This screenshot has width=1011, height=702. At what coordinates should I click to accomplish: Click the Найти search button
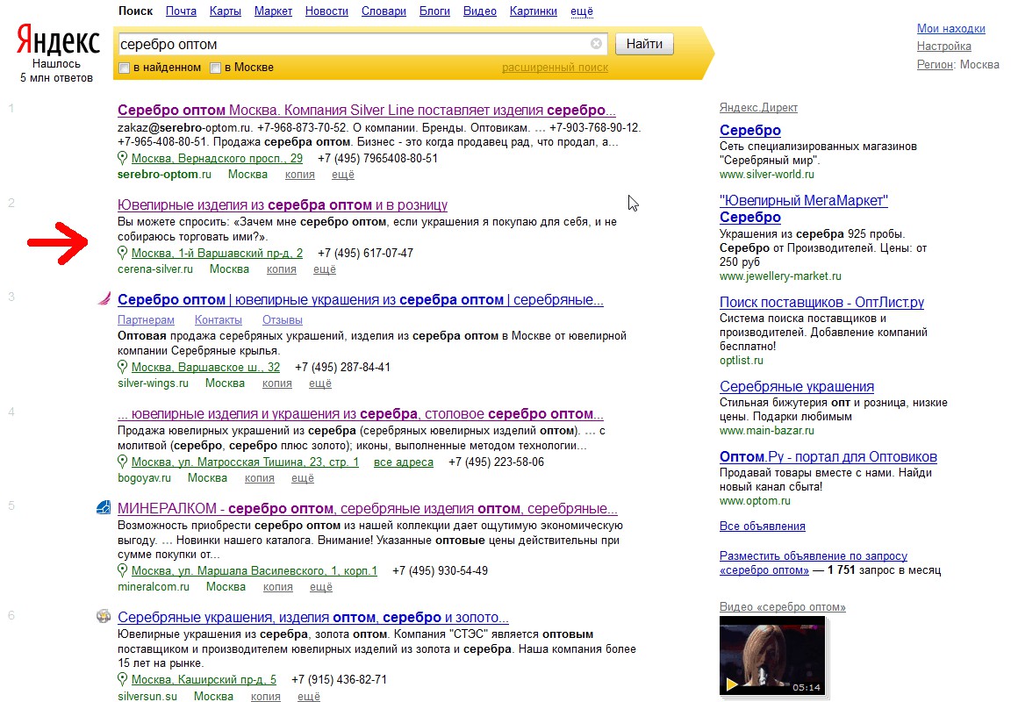coord(644,44)
